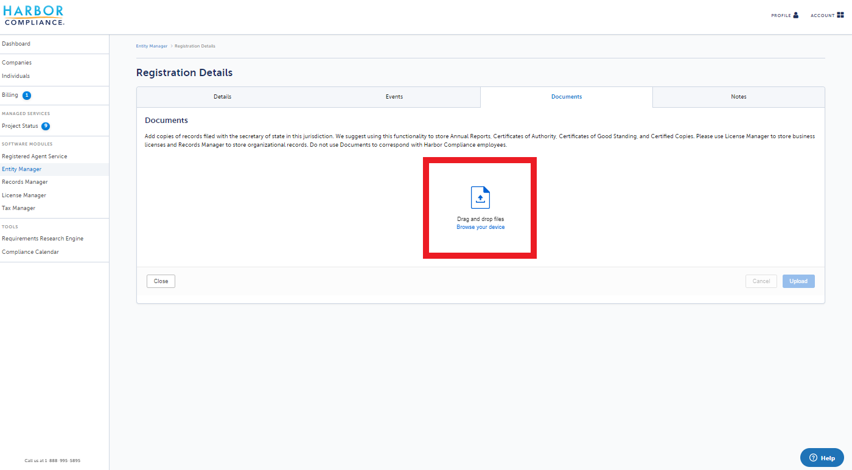Open Companies in the sidebar

pos(16,63)
